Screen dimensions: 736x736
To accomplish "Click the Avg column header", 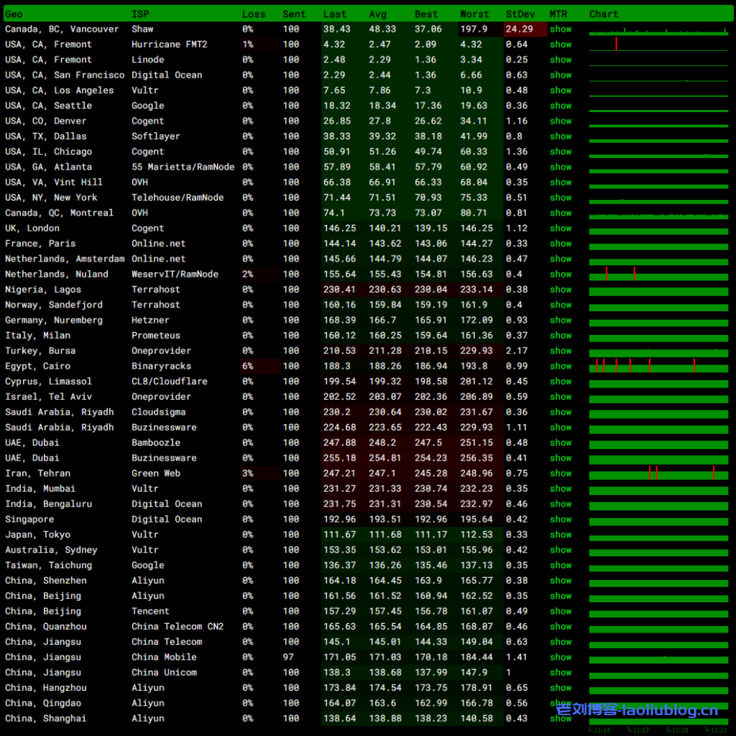I will point(377,14).
